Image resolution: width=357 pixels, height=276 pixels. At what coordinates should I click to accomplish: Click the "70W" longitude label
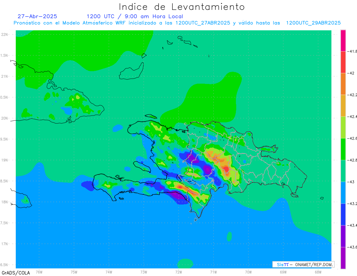pyautogui.click(x=248, y=272)
